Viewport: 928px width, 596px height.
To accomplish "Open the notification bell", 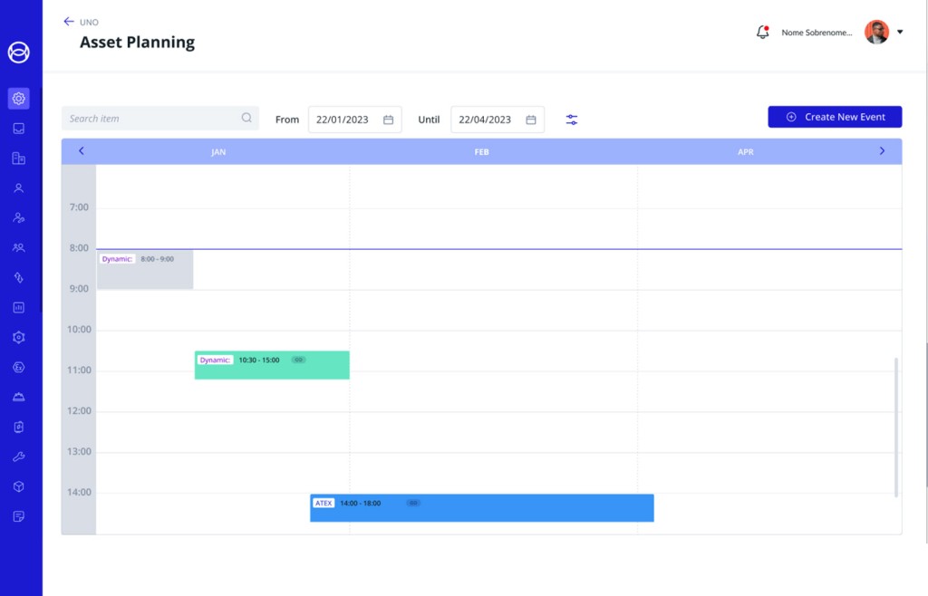I will click(x=762, y=32).
